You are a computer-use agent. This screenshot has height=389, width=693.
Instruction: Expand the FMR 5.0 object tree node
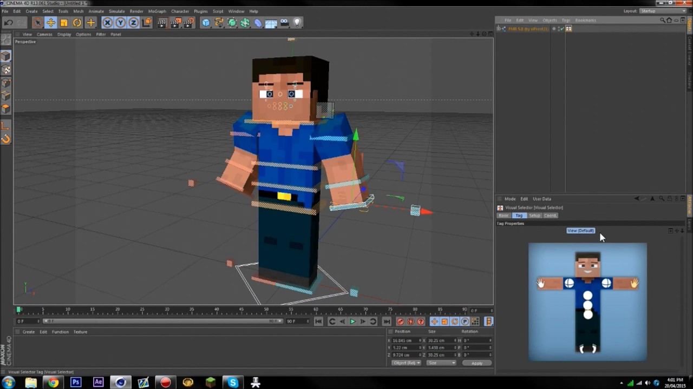(499, 29)
